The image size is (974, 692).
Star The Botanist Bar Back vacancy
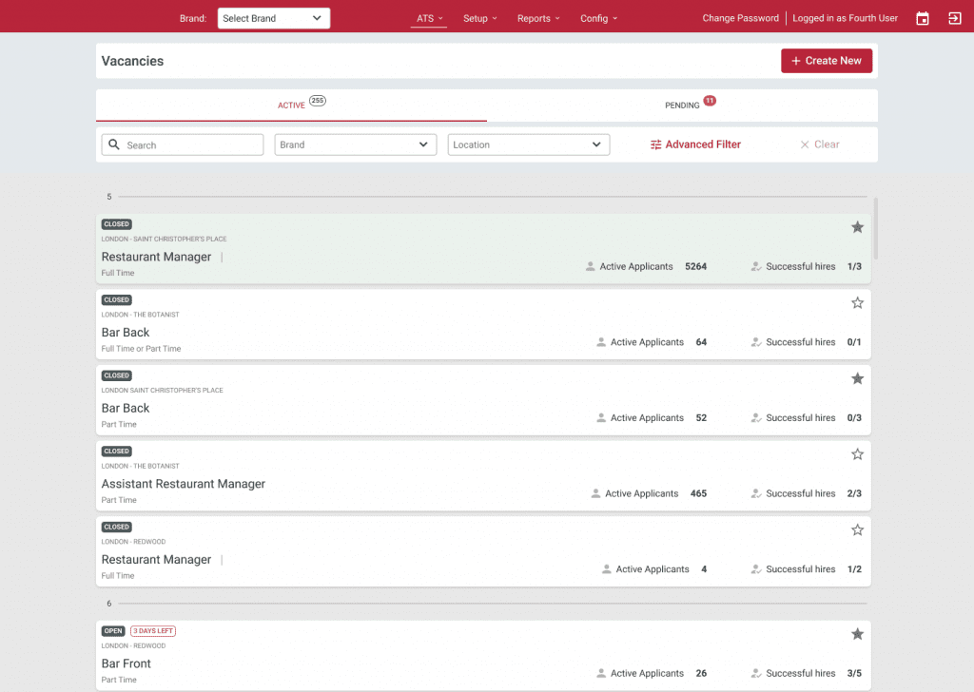[x=857, y=302]
